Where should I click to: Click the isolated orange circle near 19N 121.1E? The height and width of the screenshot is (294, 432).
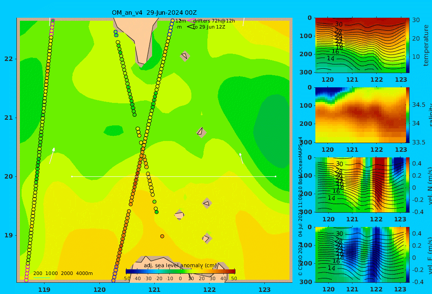point(162,236)
